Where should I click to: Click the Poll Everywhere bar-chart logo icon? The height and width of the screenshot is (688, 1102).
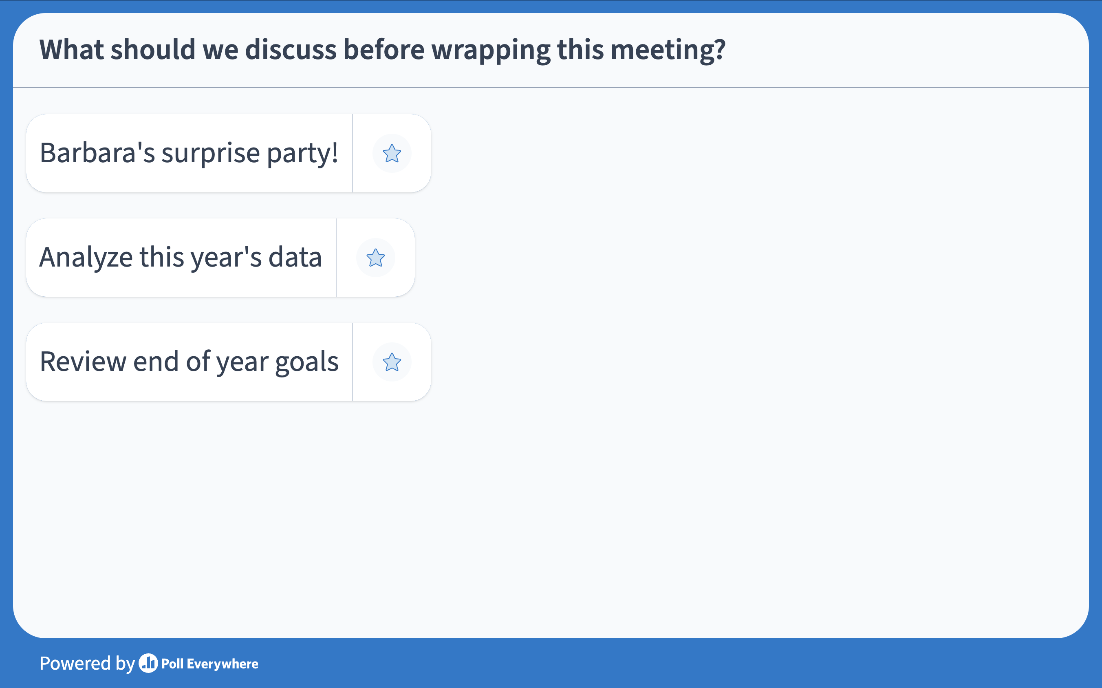click(148, 663)
